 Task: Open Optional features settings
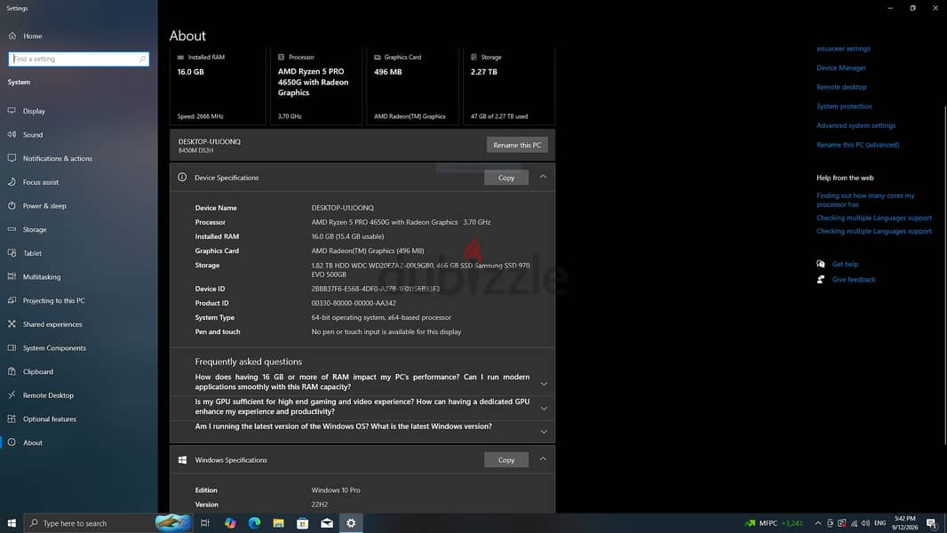pyautogui.click(x=50, y=419)
